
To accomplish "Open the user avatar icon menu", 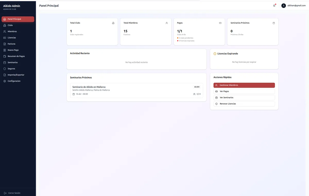I will pyautogui.click(x=284, y=6).
